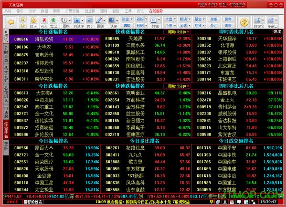Click the 今日成交额排名 panel header
Viewport: 286px width, 207px height.
click(x=236, y=141)
